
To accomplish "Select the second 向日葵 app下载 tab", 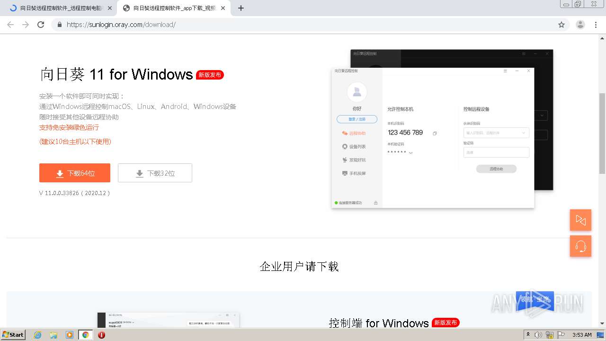I will pyautogui.click(x=174, y=8).
